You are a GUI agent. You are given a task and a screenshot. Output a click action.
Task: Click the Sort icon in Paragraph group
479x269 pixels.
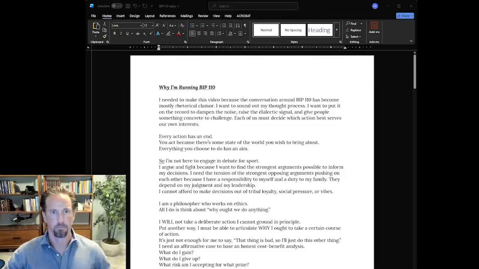click(238, 26)
